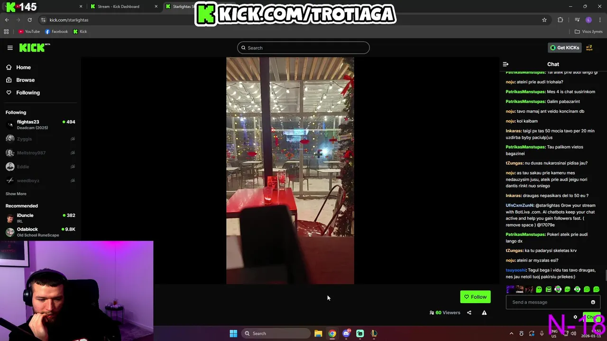Open flightas23 channel
Viewport: 607px width, 341px height.
pos(40,125)
